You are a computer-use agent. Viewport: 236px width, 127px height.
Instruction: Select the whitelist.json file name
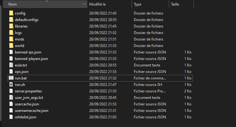click(x=25, y=117)
